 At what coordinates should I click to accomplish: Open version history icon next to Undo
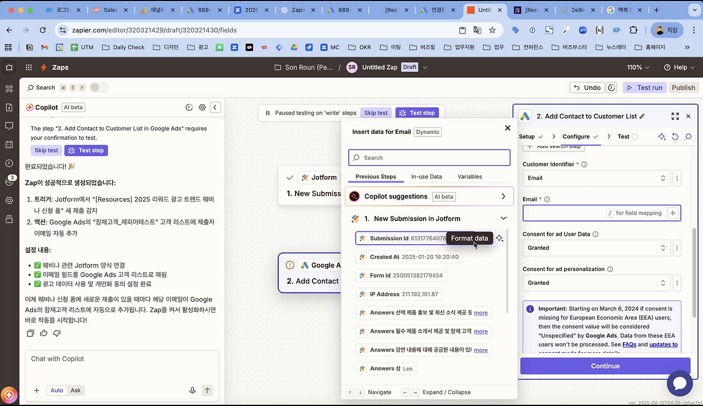612,88
